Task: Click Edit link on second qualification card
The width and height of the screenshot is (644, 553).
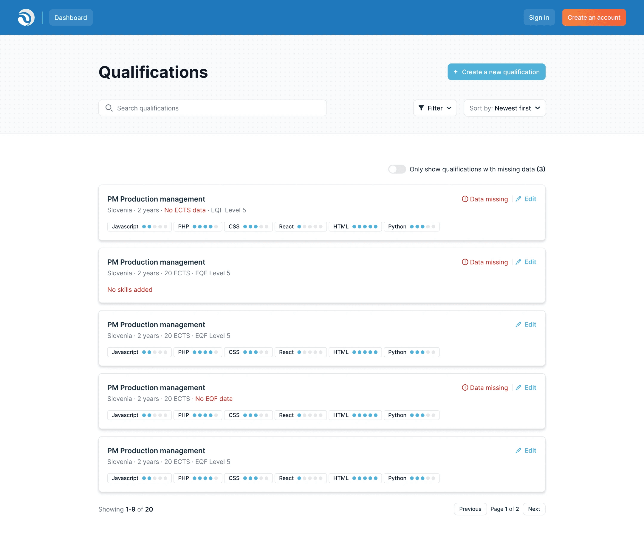Action: pyautogui.click(x=530, y=262)
